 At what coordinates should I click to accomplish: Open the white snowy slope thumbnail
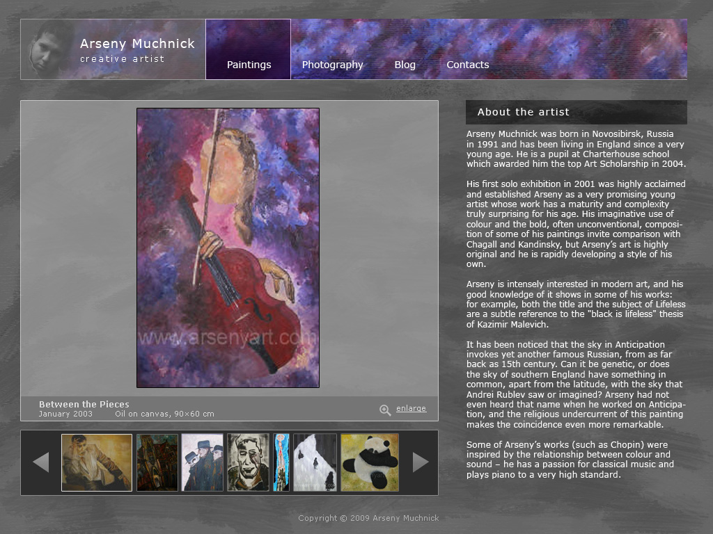(x=315, y=462)
